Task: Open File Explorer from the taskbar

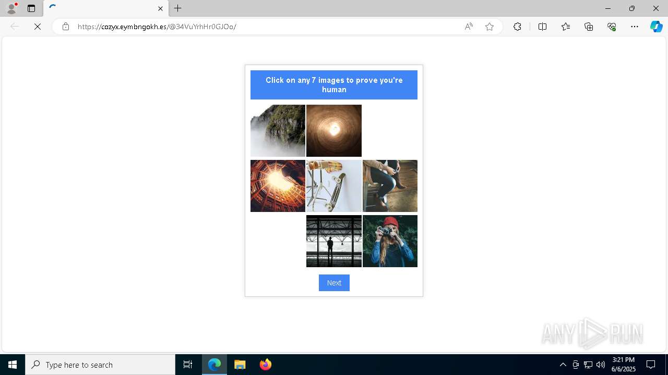Action: click(x=240, y=365)
